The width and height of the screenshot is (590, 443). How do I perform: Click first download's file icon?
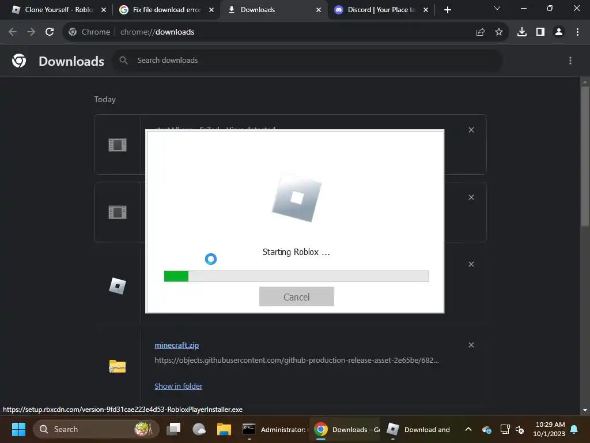(118, 145)
